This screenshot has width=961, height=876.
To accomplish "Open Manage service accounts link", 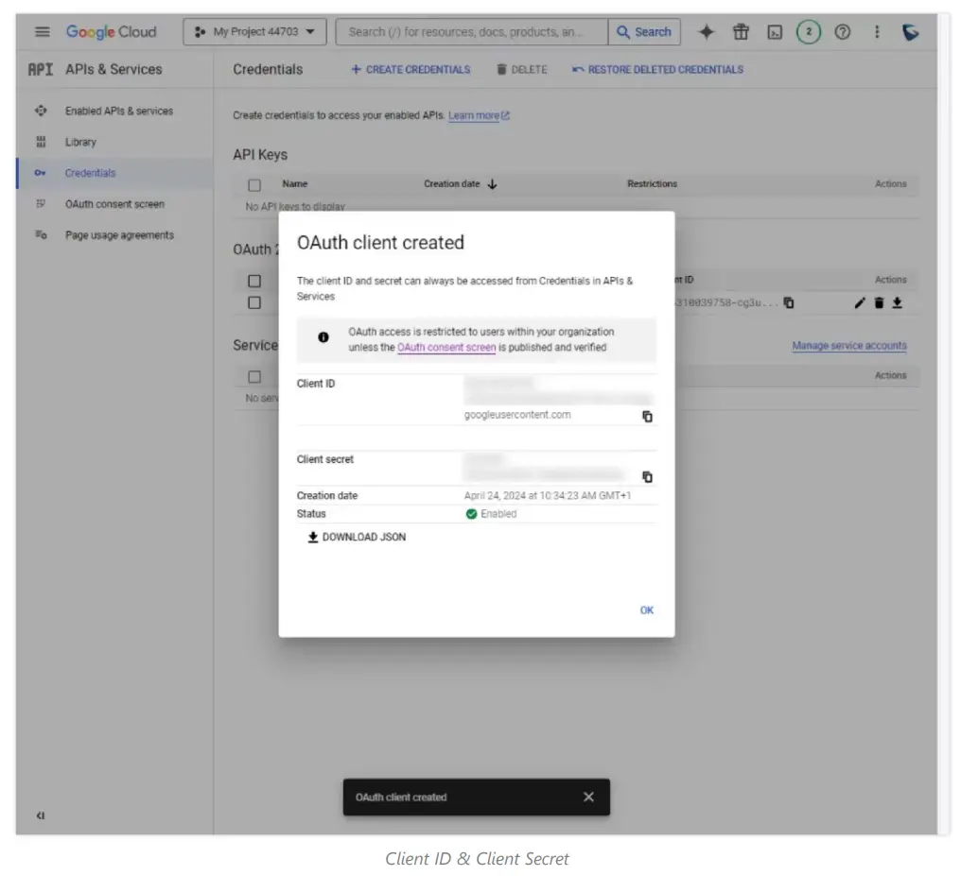I will 848,346.
